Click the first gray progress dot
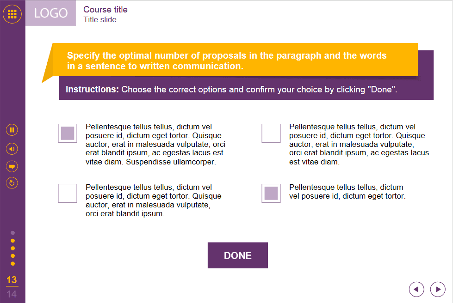This screenshot has height=303, width=453. tap(12, 233)
